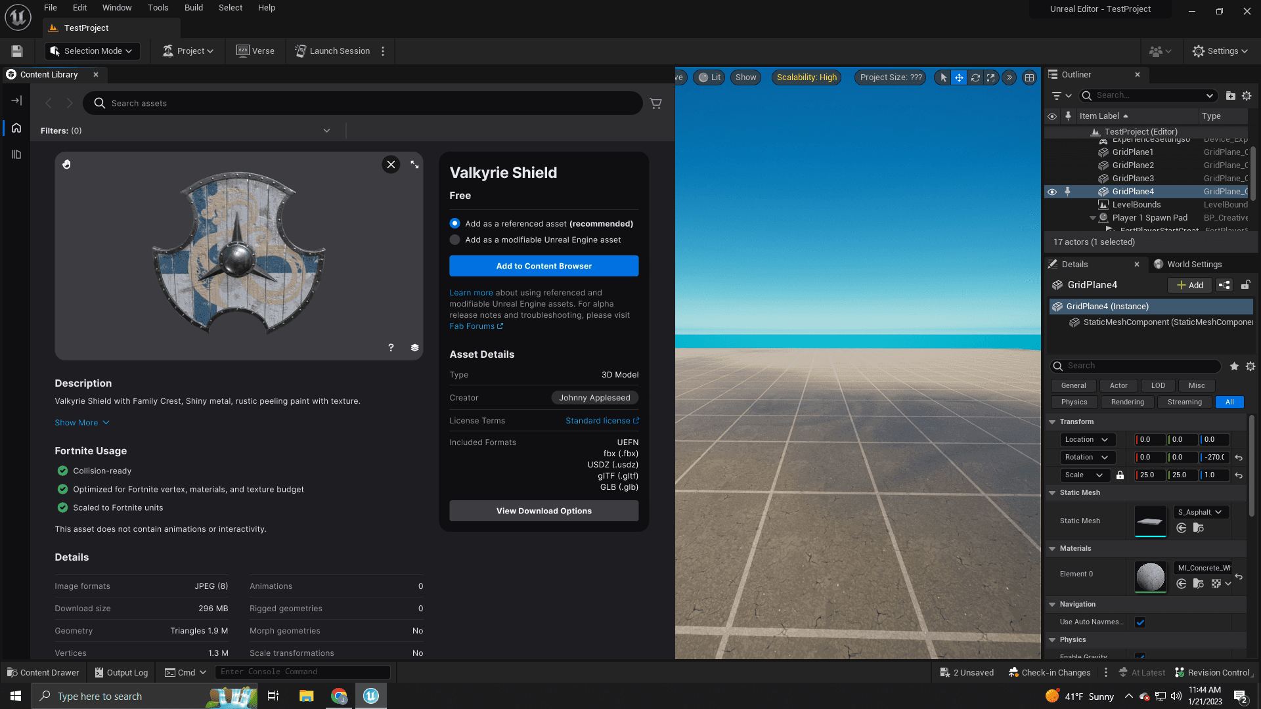
Task: Activate the rotate gizmo tool in viewport
Action: point(975,77)
